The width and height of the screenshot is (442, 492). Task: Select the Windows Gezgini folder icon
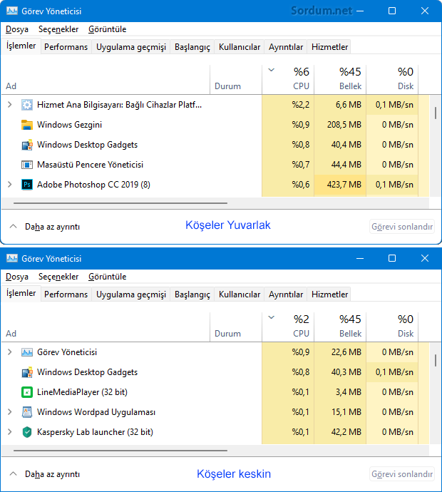point(27,125)
